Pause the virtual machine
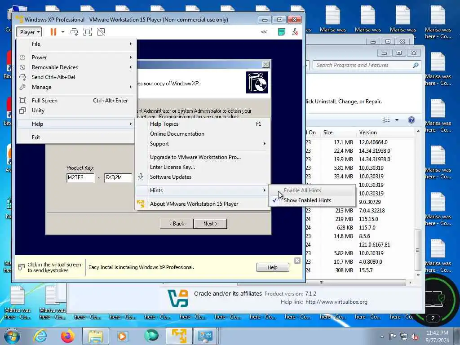The height and width of the screenshot is (345, 460). [x=53, y=32]
